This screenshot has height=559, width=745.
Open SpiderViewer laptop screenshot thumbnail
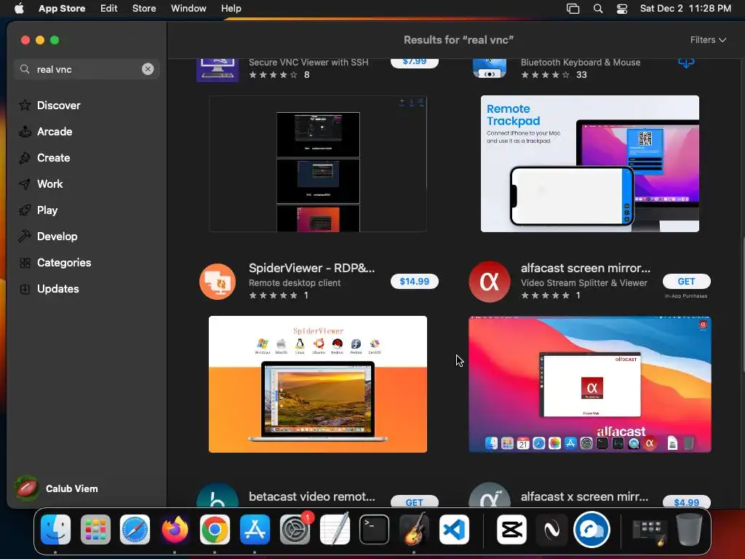tap(318, 384)
